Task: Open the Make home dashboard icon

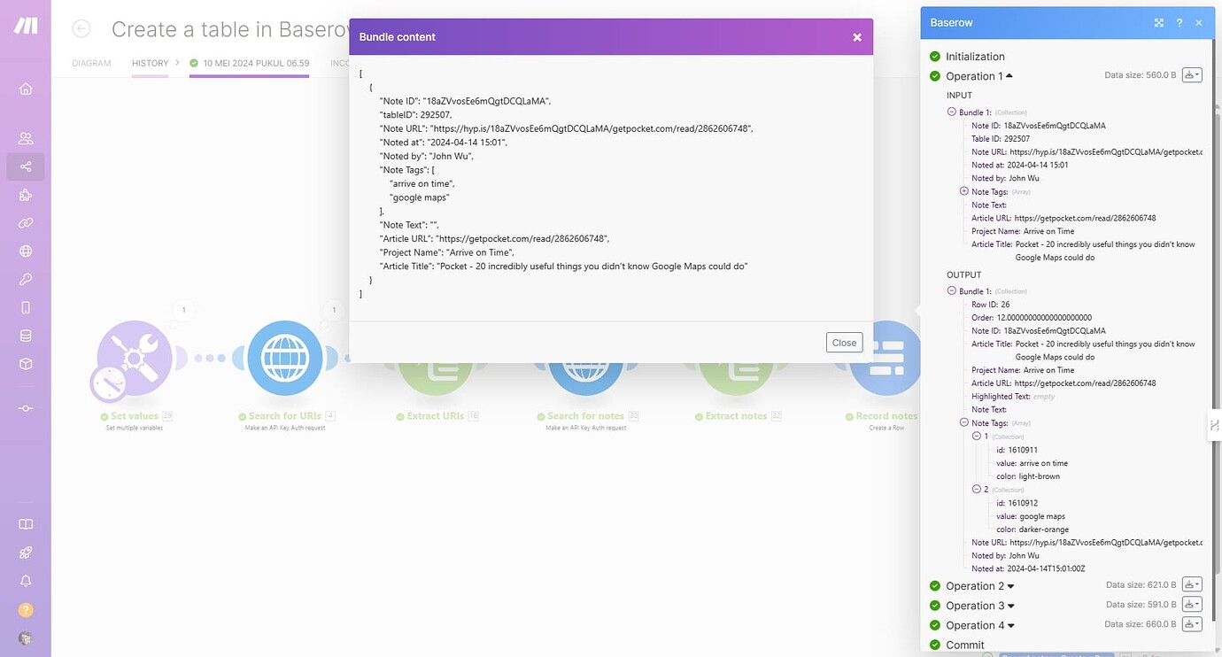Action: (26, 89)
